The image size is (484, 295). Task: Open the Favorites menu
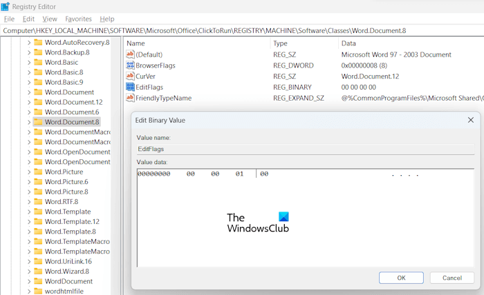78,19
